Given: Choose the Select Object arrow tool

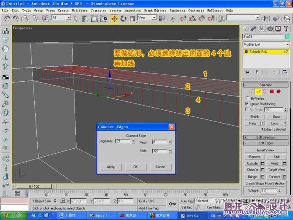Looking at the screenshot, I should click(76, 18).
